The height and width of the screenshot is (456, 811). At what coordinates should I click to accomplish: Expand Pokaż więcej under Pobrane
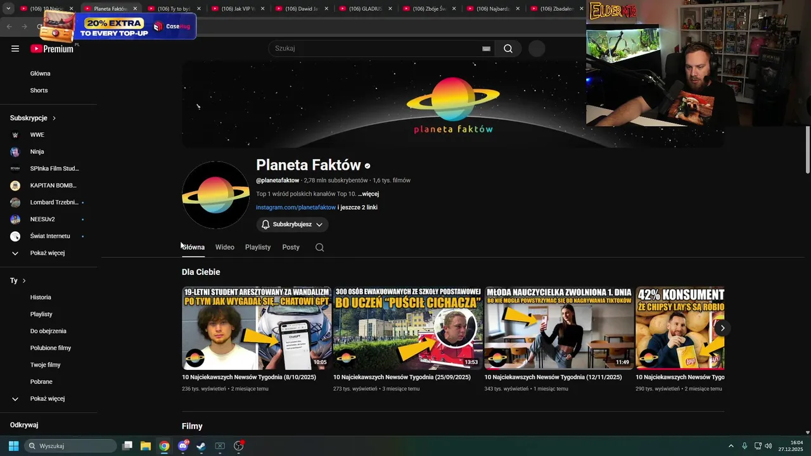(x=48, y=399)
